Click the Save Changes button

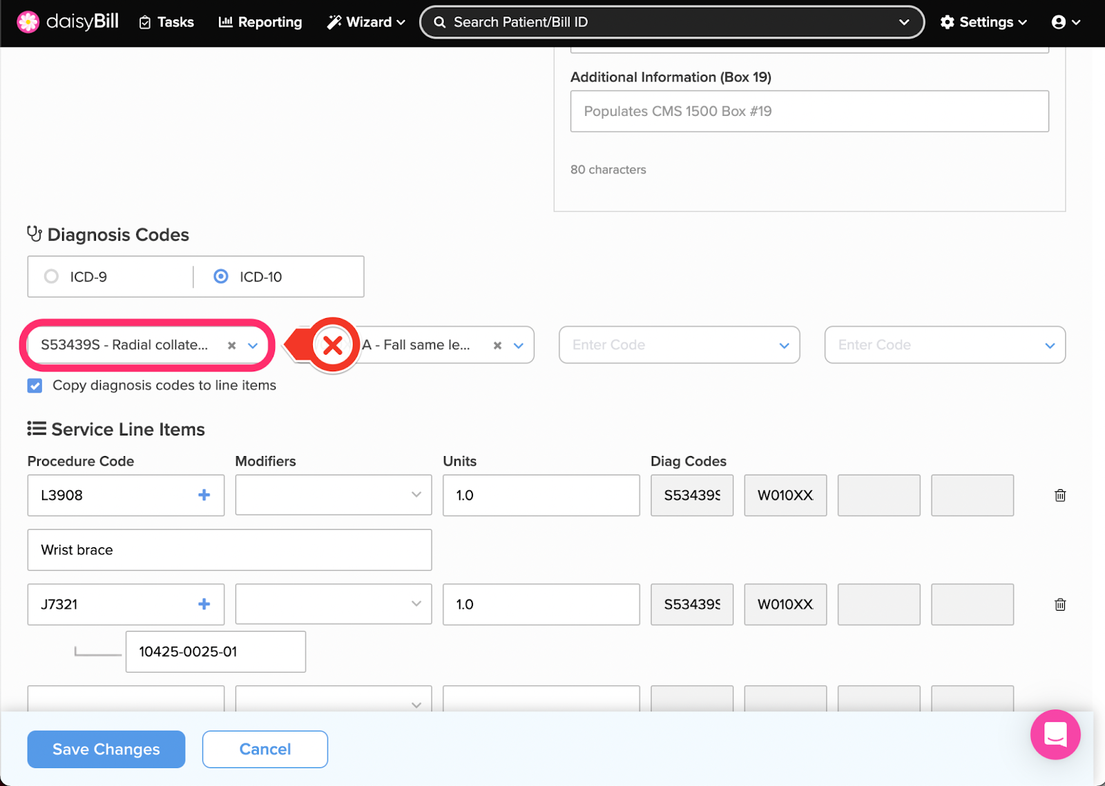point(106,749)
